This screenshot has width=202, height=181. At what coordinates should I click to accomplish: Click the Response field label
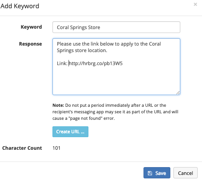pos(30,44)
